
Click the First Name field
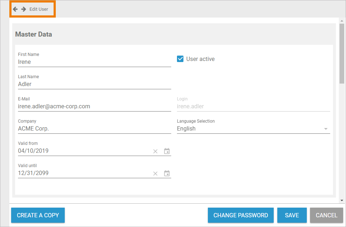pos(94,62)
